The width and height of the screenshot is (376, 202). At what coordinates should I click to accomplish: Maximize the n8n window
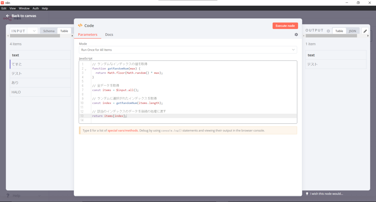(358, 3)
